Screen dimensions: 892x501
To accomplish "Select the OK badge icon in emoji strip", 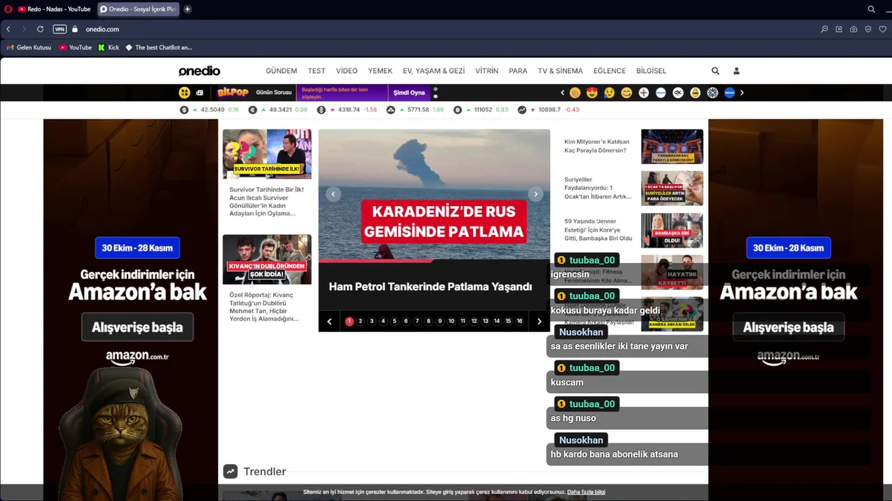I will click(x=678, y=93).
